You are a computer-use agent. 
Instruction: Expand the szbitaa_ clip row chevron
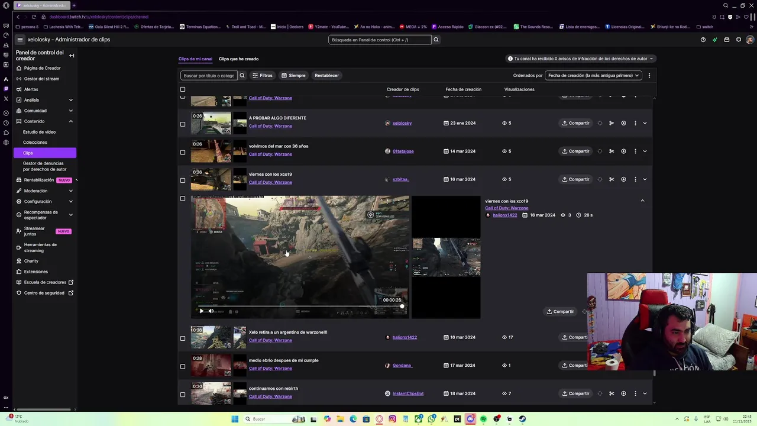pyautogui.click(x=645, y=179)
